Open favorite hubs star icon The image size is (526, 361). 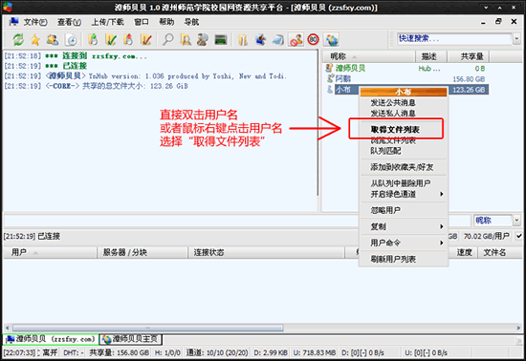click(35, 40)
